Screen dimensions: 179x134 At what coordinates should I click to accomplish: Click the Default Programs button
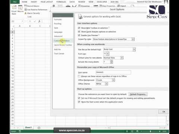pyautogui.click(x=138, y=94)
